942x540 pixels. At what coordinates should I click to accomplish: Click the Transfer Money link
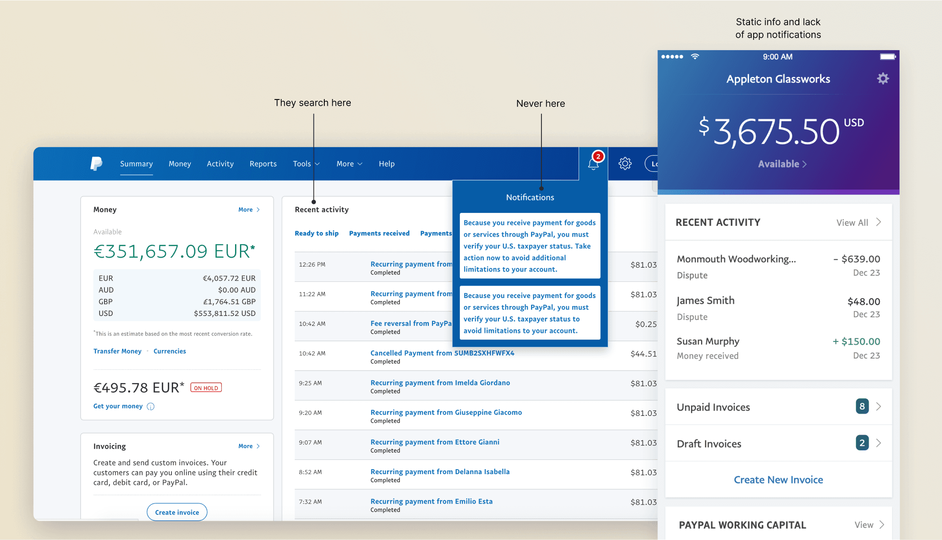(117, 351)
